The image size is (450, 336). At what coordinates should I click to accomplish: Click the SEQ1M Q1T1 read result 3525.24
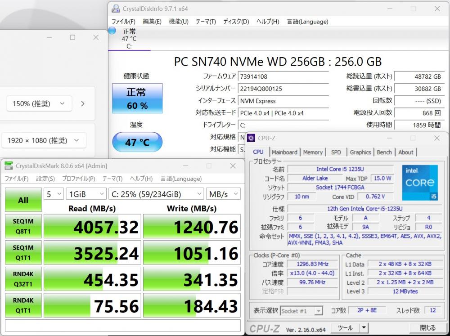click(x=92, y=253)
